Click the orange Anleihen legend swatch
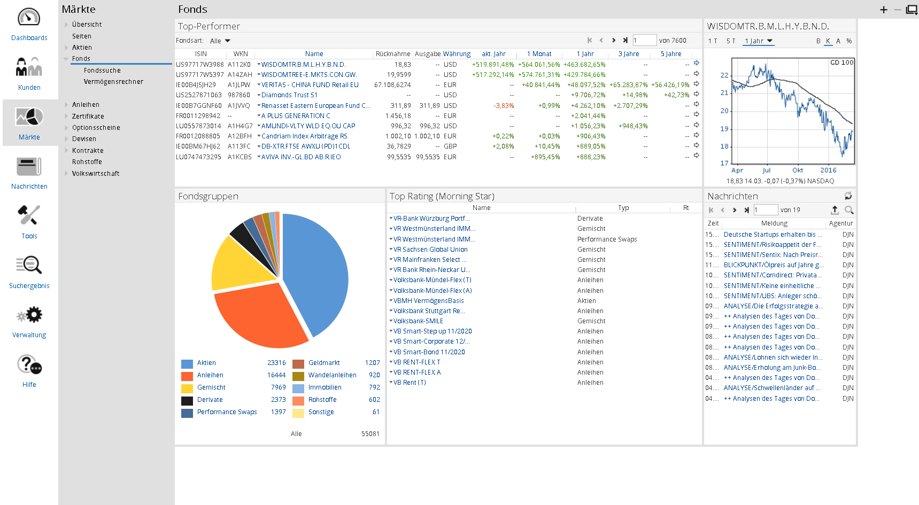Viewport: 919px width, 505px height. click(187, 376)
